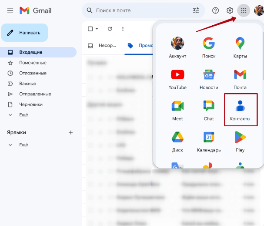Open the Help question mark icon

[x=215, y=10]
